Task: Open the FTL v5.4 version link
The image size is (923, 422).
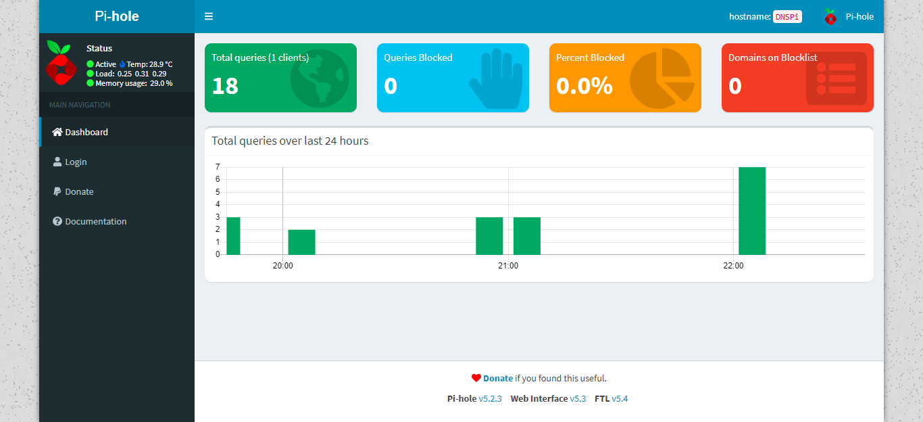Action: click(620, 398)
